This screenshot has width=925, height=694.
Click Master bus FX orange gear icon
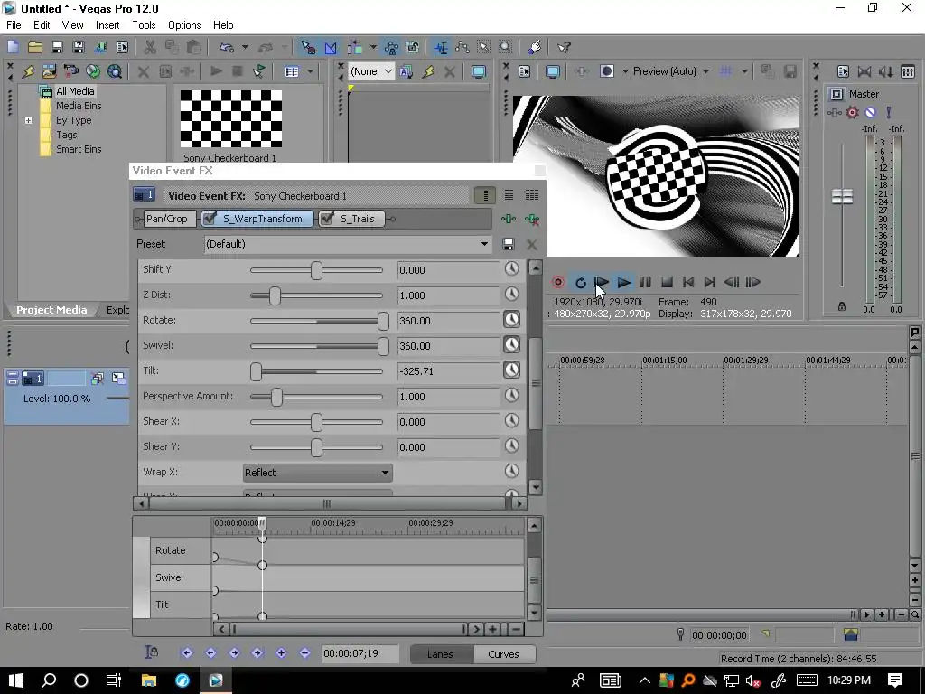(x=852, y=112)
